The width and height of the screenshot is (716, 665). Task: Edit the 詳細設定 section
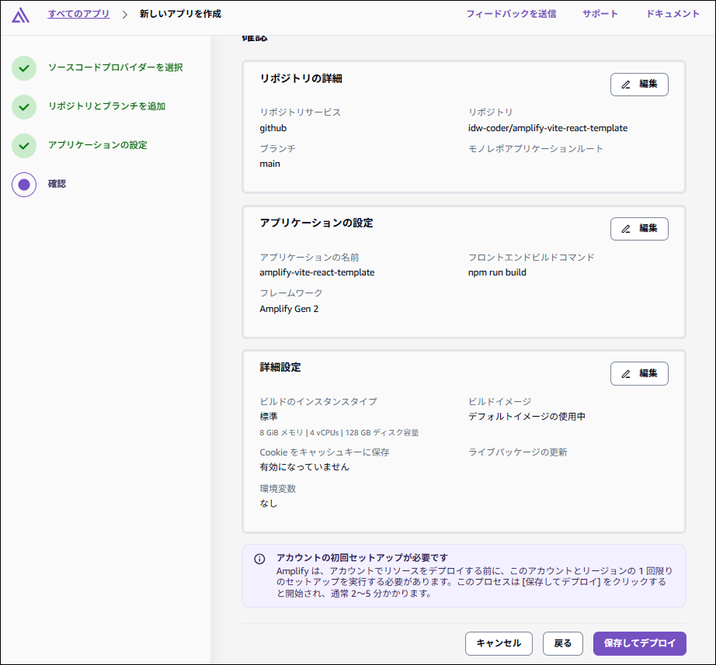[x=639, y=374]
